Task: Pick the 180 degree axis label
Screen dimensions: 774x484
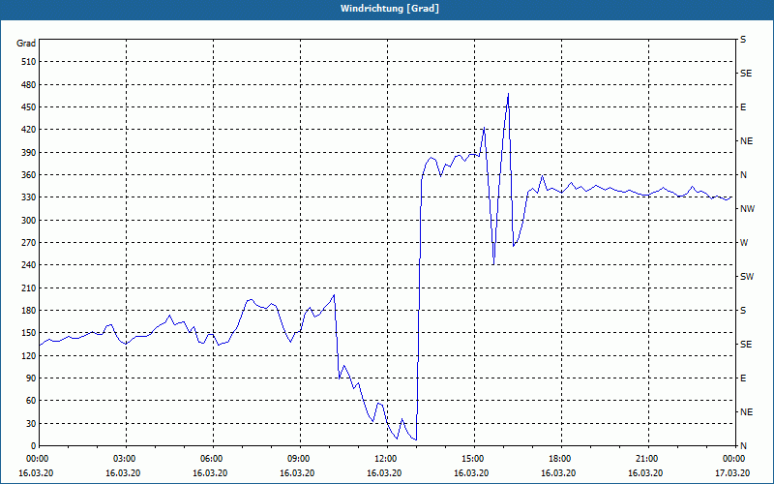Action: [28, 311]
